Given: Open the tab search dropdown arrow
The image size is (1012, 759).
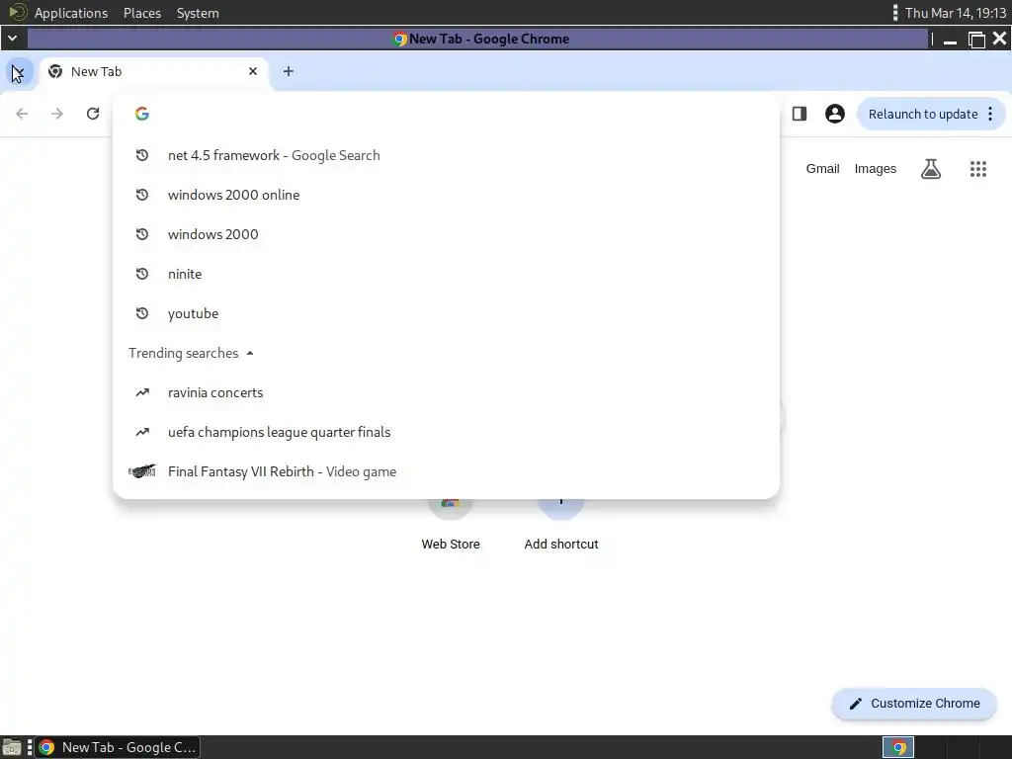Looking at the screenshot, I should coord(18,71).
